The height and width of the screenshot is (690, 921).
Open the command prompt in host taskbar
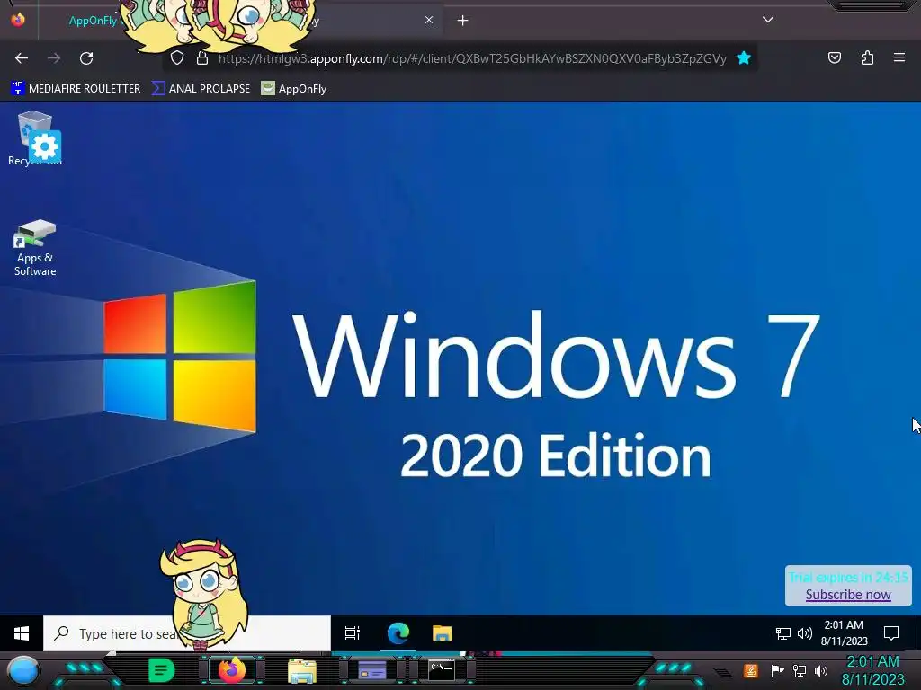click(441, 670)
